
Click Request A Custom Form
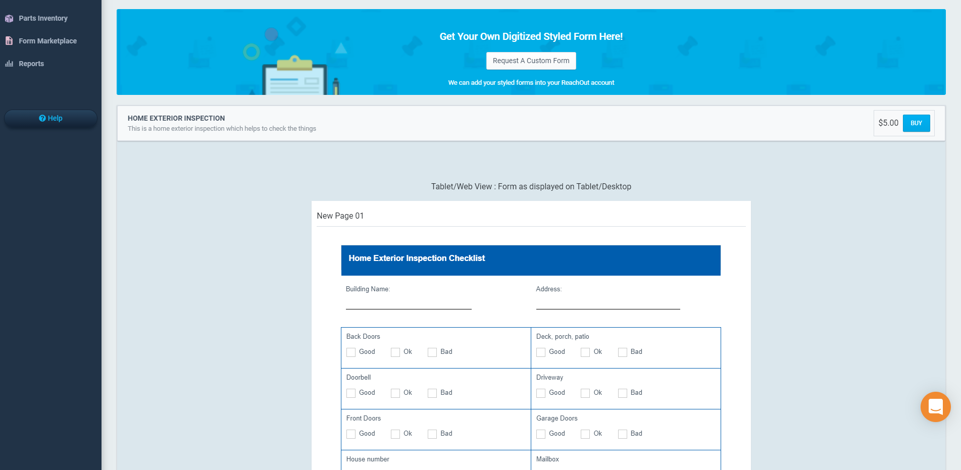(531, 61)
